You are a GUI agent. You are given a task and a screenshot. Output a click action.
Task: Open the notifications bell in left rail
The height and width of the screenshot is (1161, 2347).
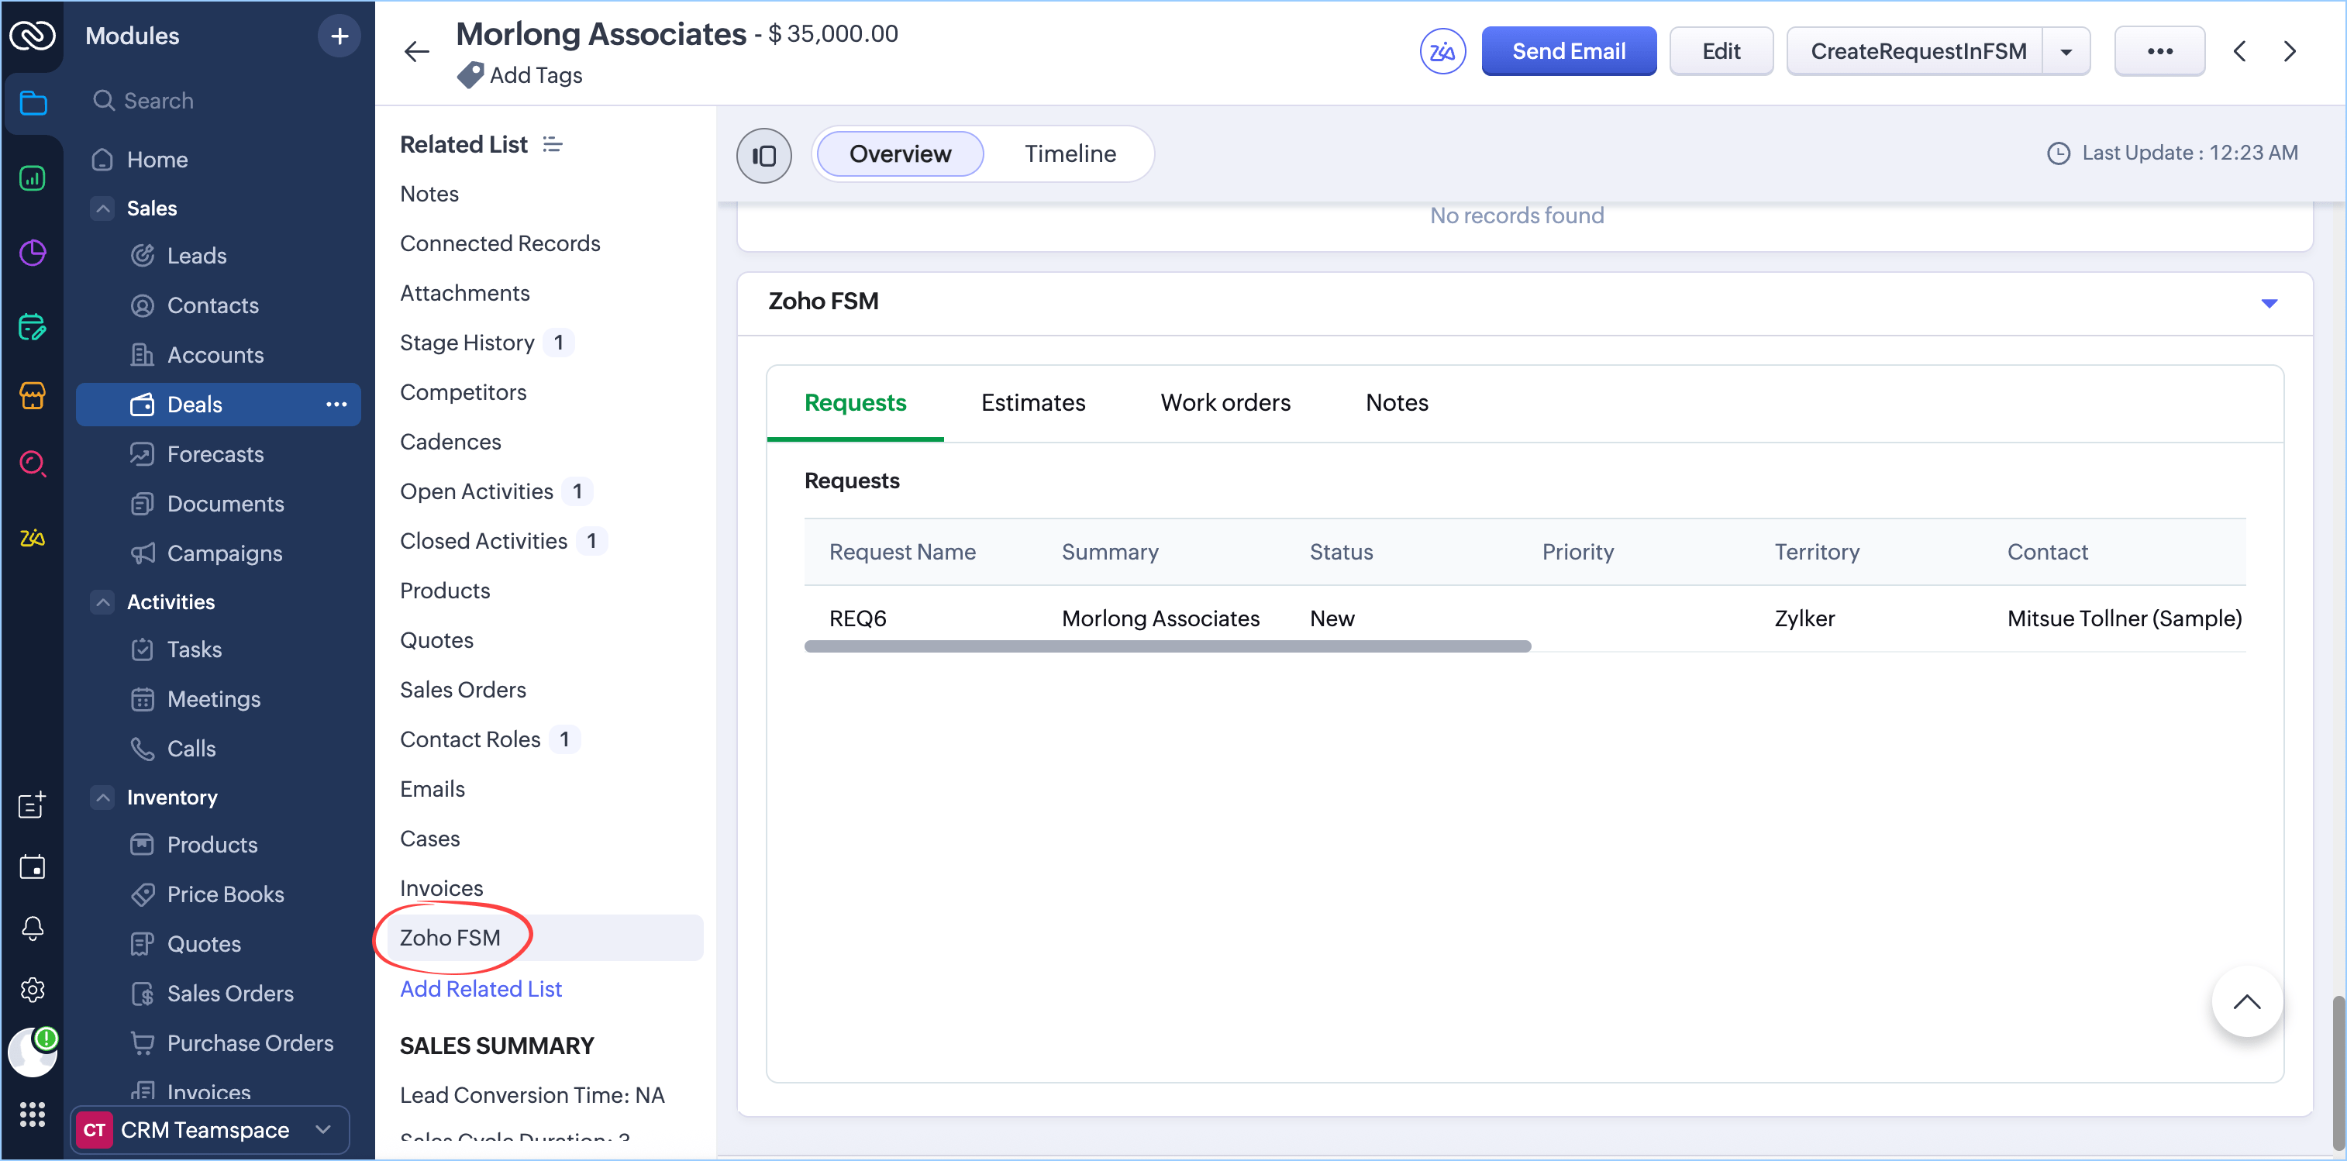tap(32, 928)
